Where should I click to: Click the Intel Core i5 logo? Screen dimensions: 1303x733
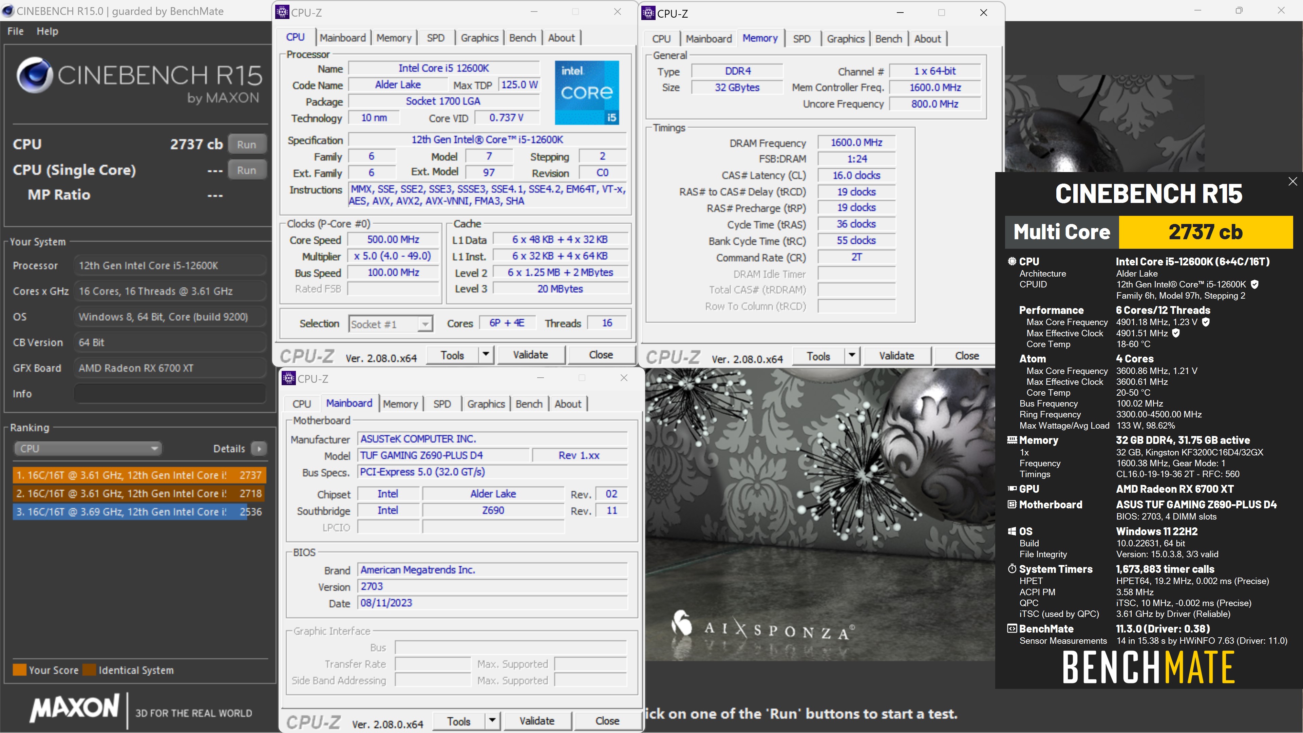pos(587,93)
